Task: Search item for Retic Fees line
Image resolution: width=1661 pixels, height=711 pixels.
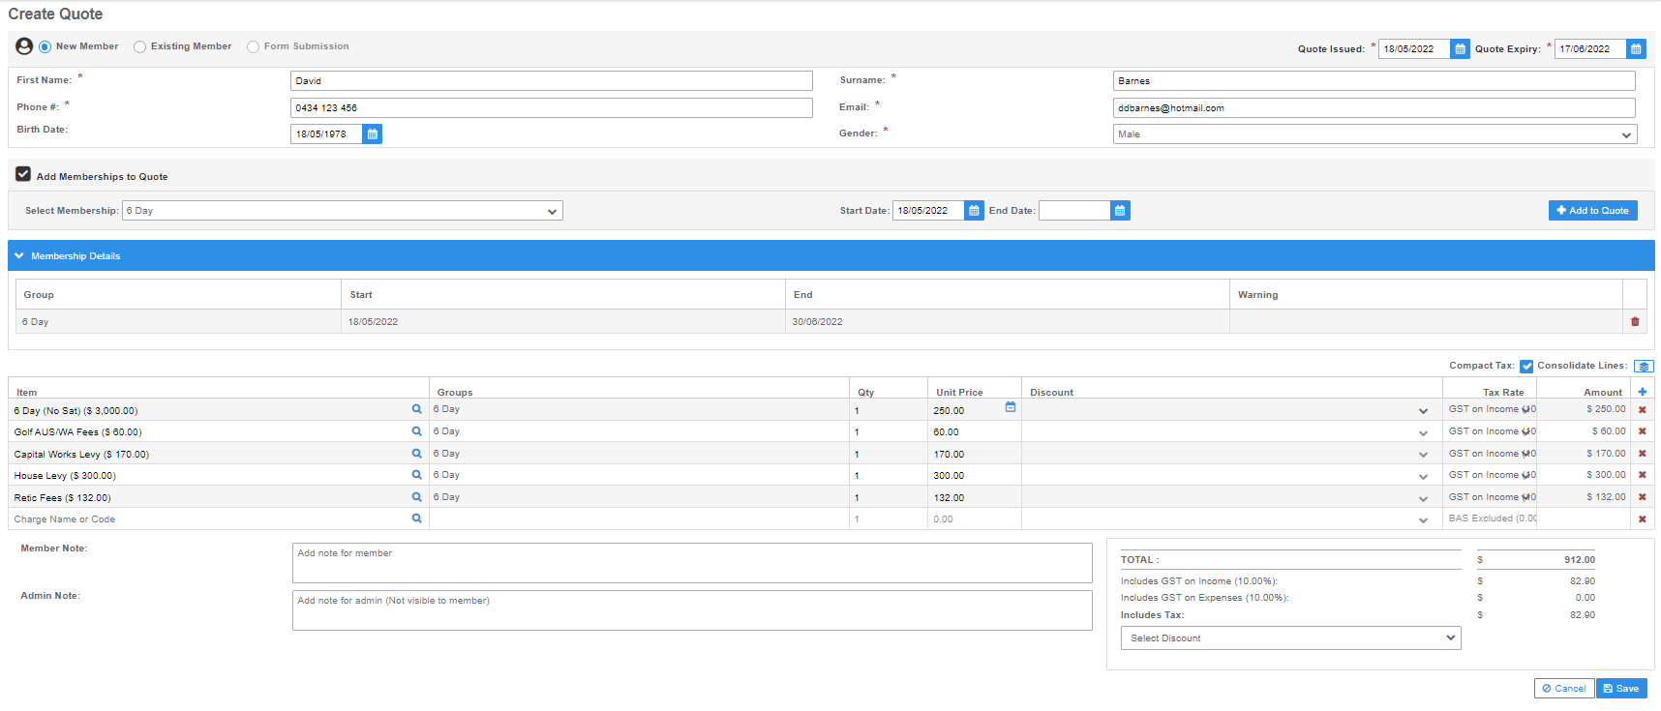Action: tap(417, 497)
